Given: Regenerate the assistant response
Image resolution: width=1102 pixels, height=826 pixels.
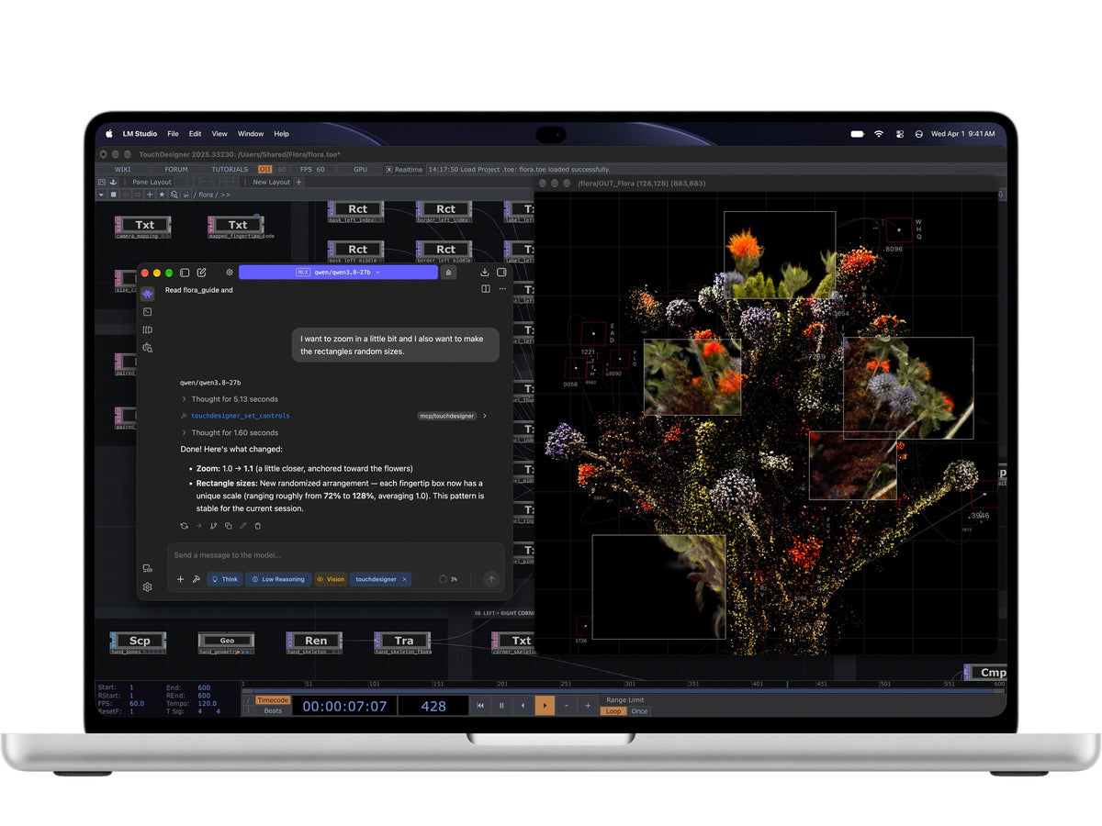Looking at the screenshot, I should click(185, 526).
